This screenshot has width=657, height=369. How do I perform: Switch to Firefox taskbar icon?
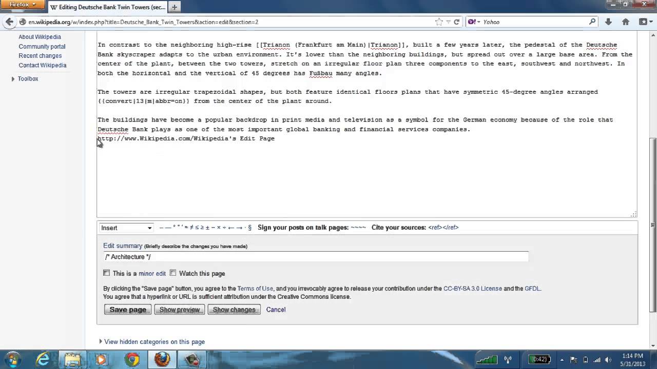pyautogui.click(x=162, y=360)
